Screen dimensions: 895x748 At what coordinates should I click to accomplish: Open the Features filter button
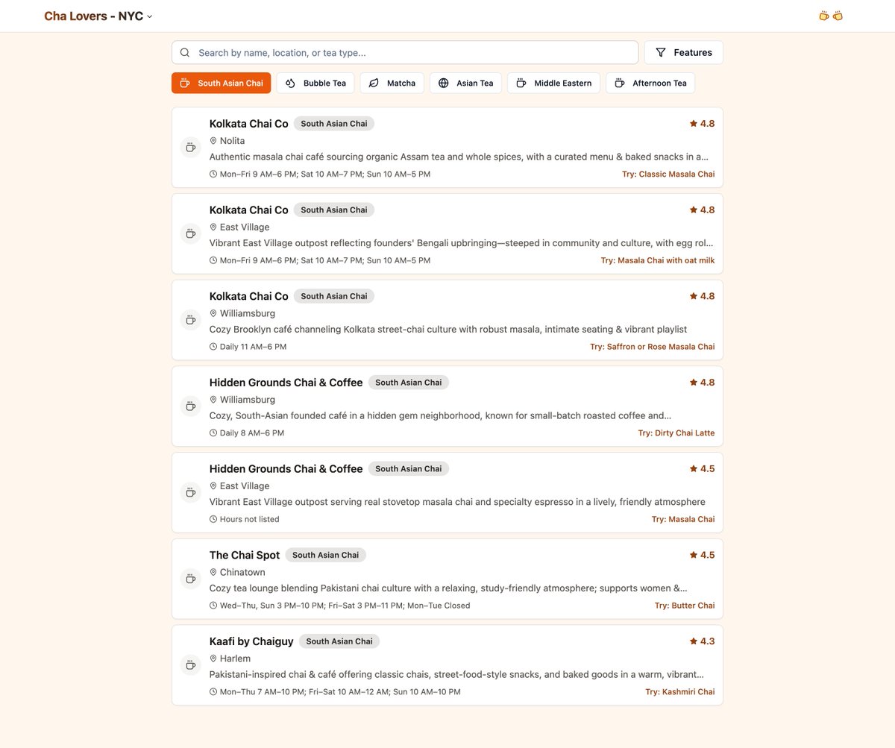pyautogui.click(x=683, y=52)
